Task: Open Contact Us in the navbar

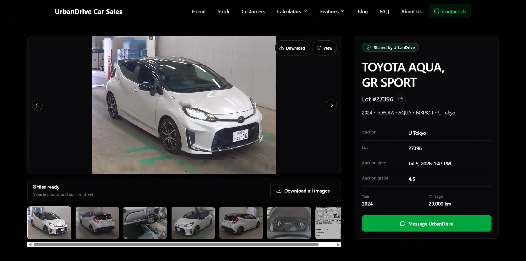Action: (x=450, y=11)
